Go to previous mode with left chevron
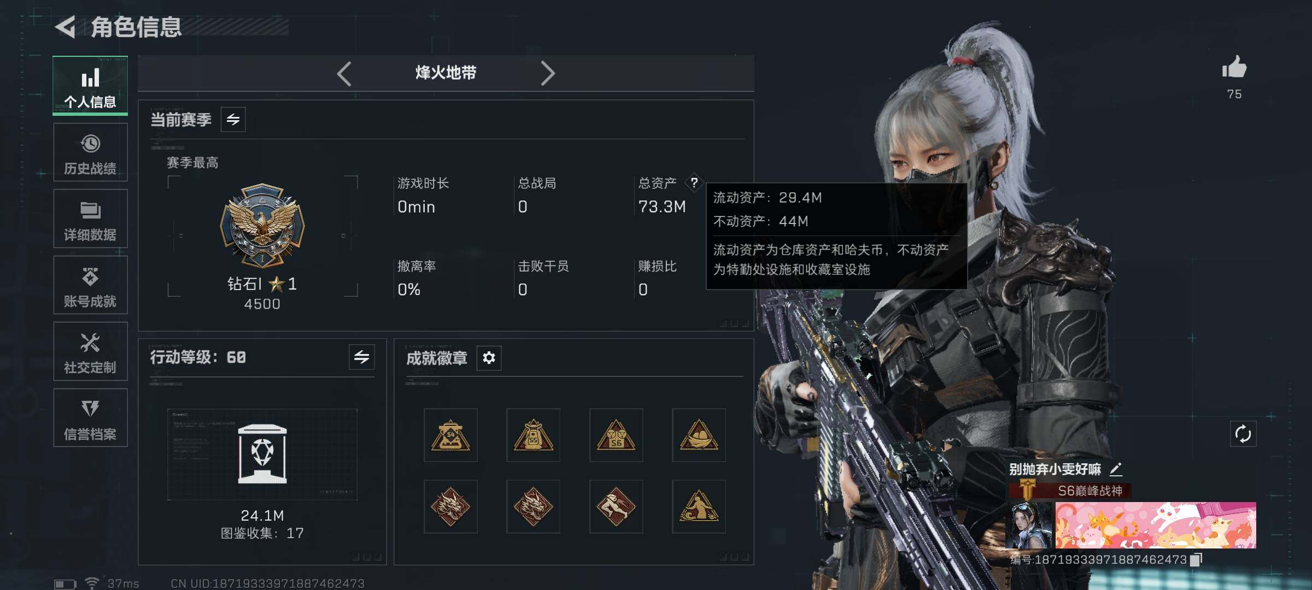Viewport: 1312px width, 590px height. click(344, 73)
